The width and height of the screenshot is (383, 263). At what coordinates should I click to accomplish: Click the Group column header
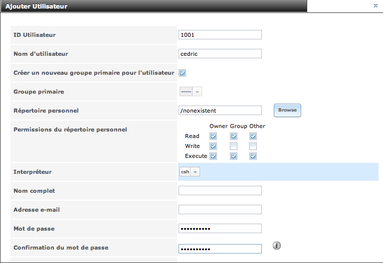pyautogui.click(x=239, y=126)
